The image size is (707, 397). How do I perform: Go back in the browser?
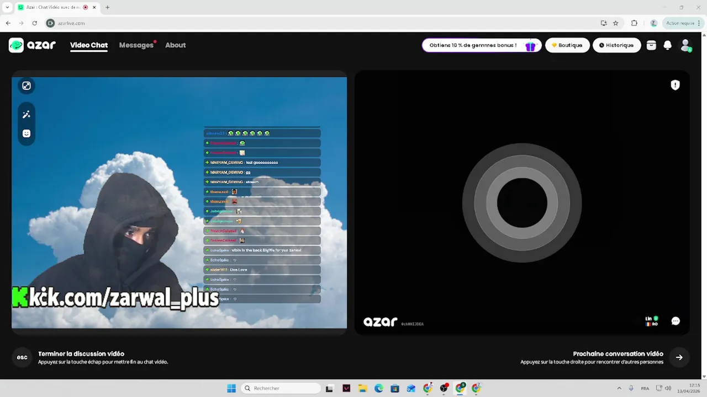pyautogui.click(x=8, y=23)
